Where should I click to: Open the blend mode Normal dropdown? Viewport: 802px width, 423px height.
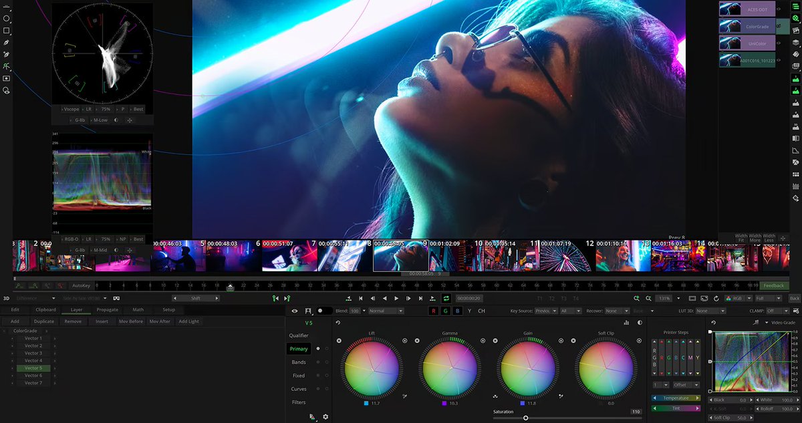(386, 311)
